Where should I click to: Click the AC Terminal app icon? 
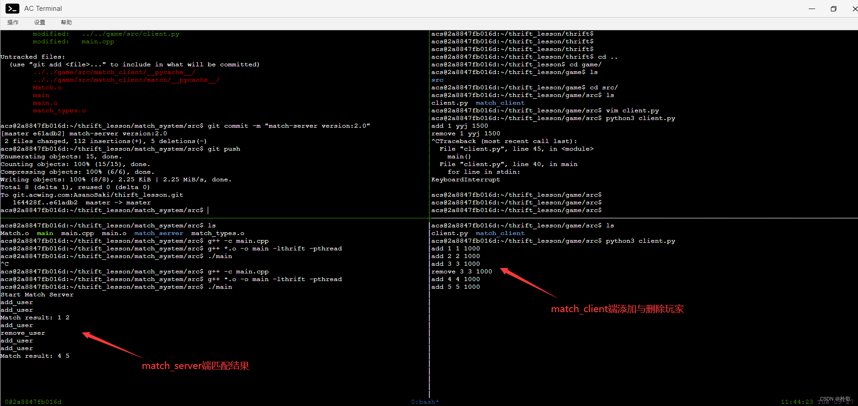coord(12,9)
